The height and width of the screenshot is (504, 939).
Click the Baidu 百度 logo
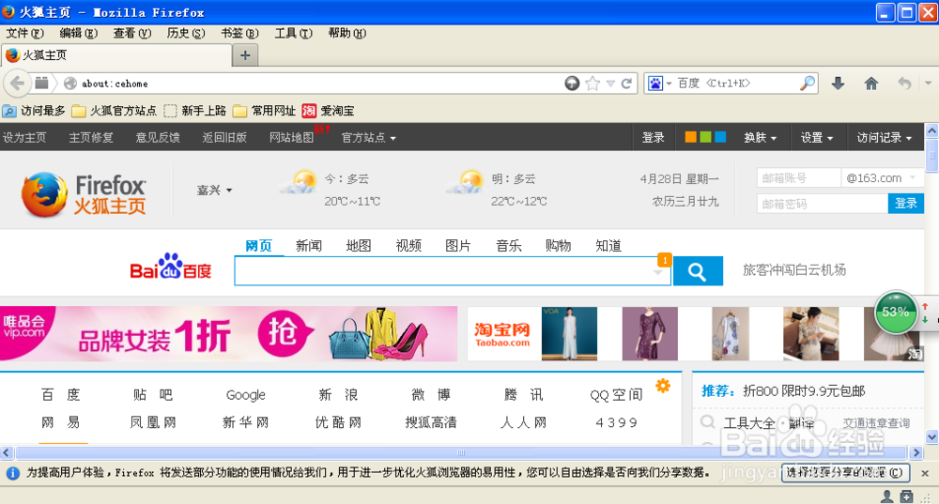tap(171, 267)
